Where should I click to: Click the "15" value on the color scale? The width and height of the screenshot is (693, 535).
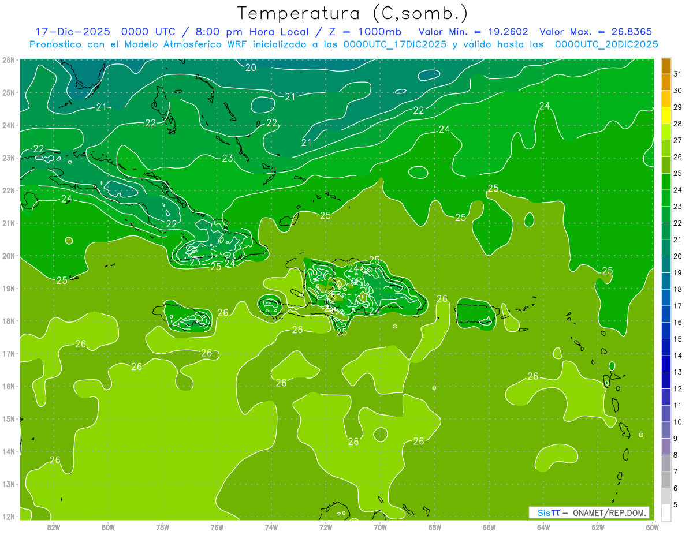tap(677, 339)
